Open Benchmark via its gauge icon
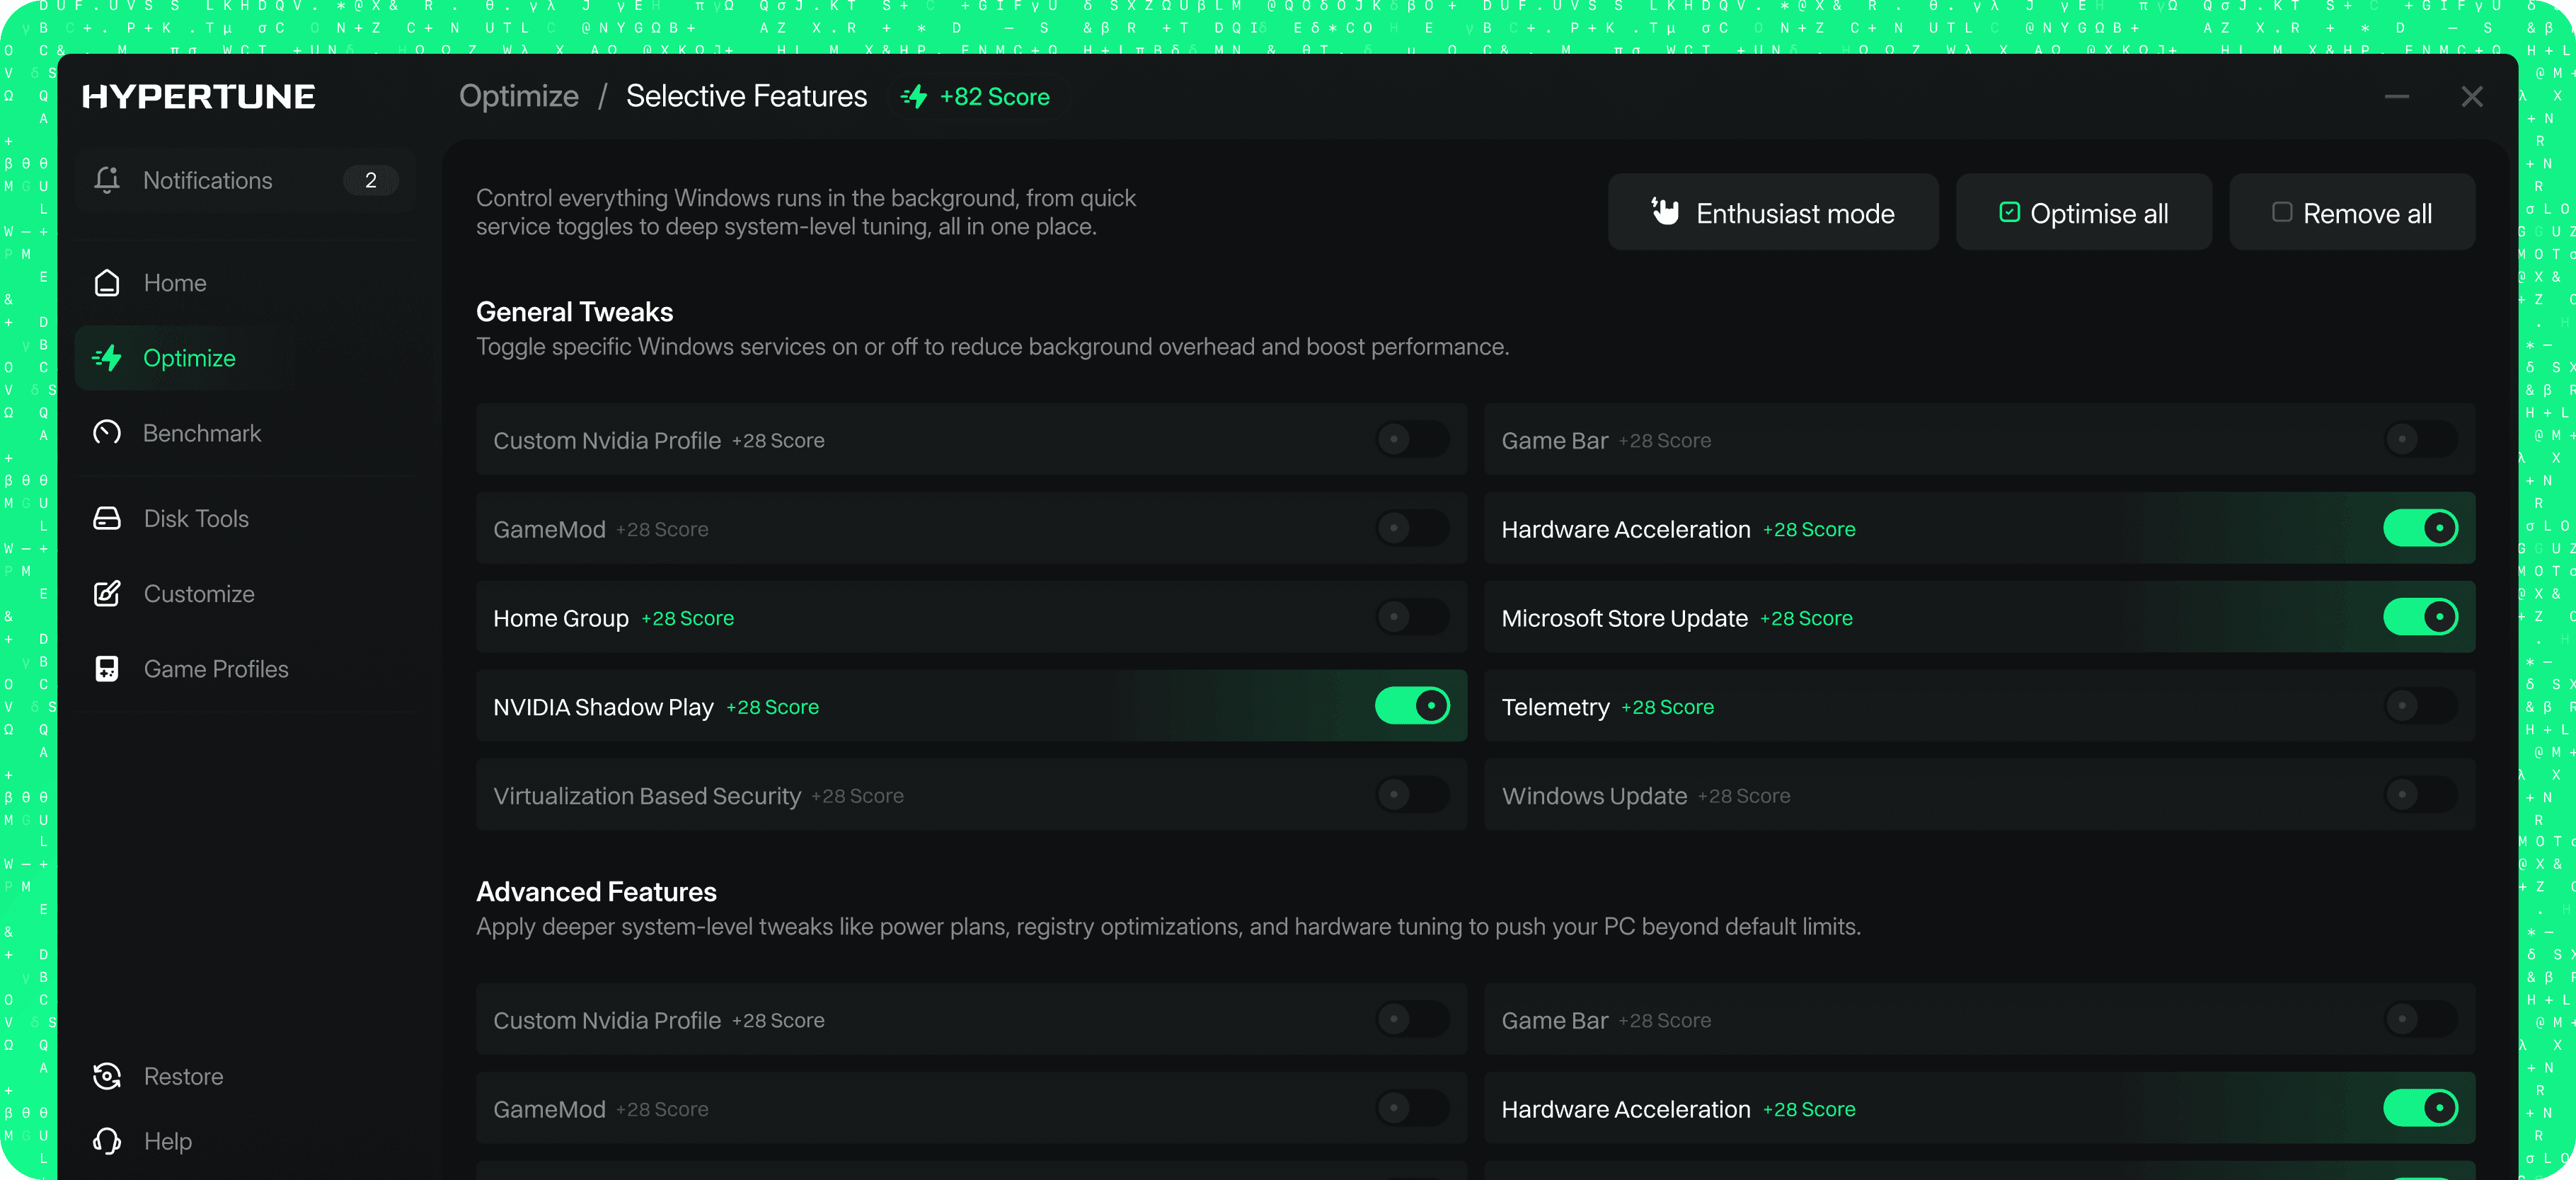 (107, 433)
